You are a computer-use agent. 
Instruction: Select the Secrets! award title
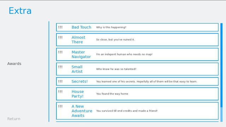click(79, 81)
